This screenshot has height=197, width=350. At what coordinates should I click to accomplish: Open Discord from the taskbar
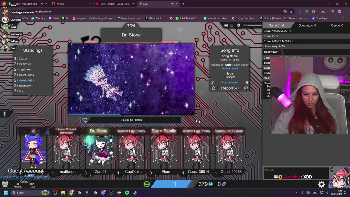coord(103,193)
